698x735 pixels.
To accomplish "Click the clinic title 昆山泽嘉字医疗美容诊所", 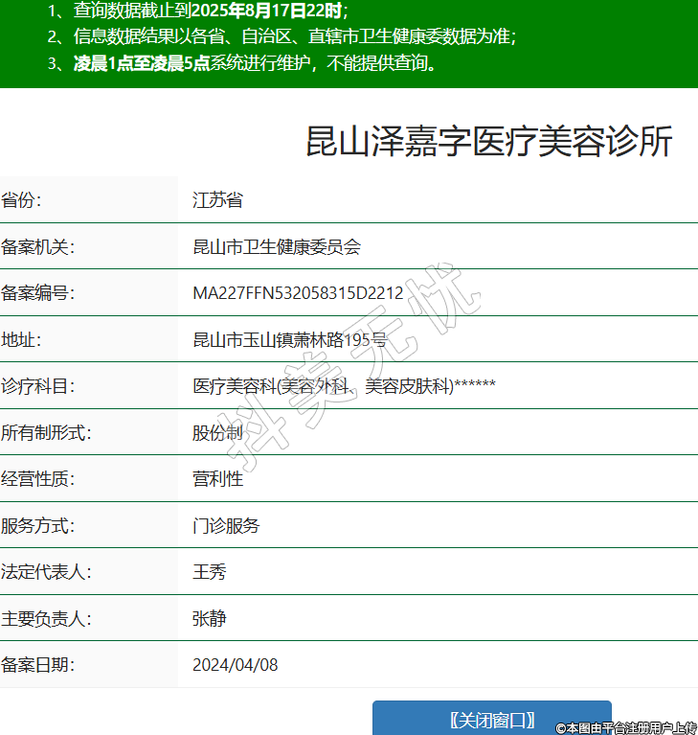I will coord(488,141).
